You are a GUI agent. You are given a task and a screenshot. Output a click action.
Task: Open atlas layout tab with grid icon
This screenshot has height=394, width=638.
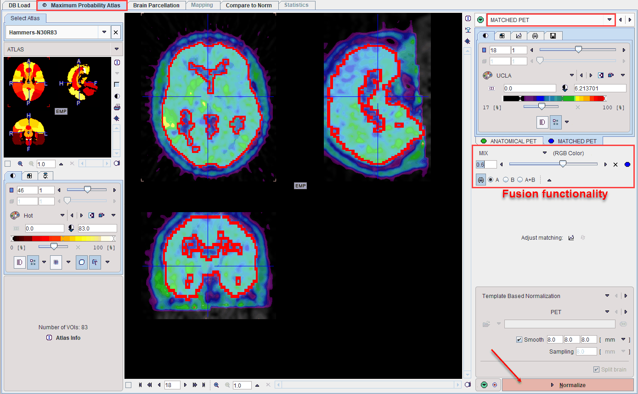point(29,175)
